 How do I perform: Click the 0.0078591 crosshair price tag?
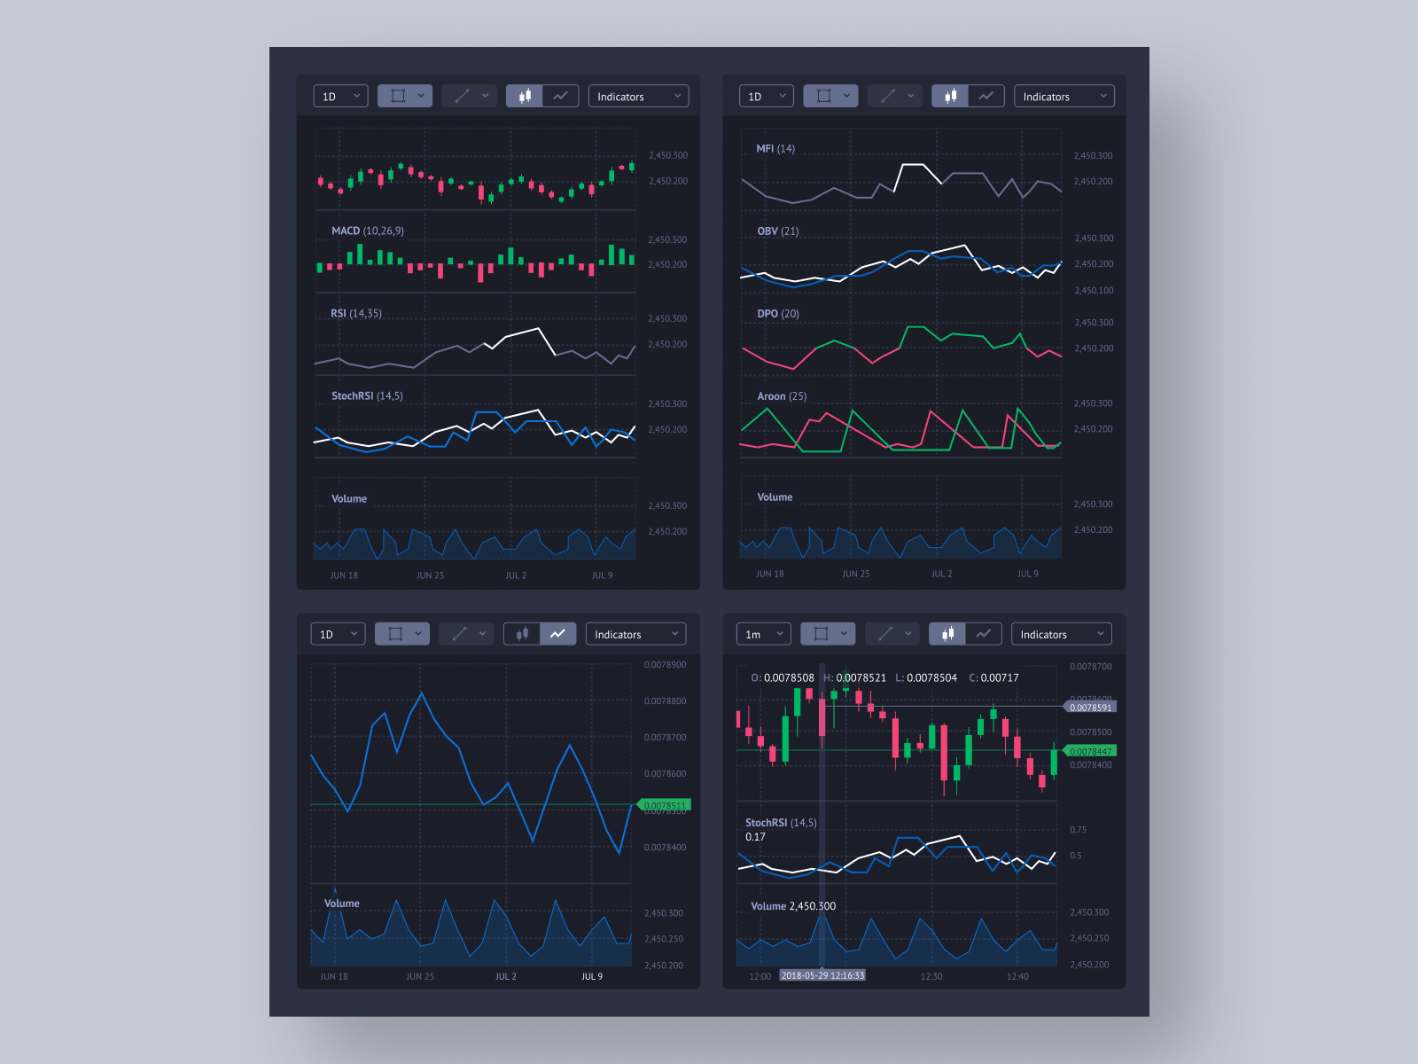[1089, 707]
